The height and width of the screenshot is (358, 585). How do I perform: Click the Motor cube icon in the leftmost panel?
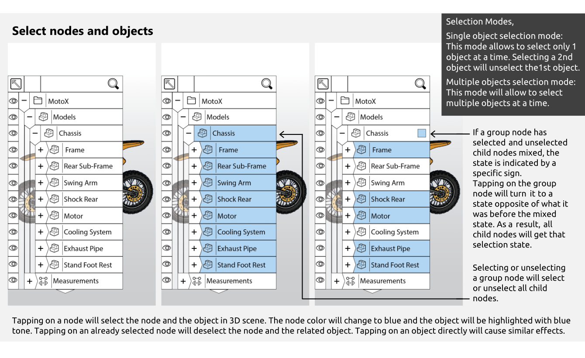point(54,216)
